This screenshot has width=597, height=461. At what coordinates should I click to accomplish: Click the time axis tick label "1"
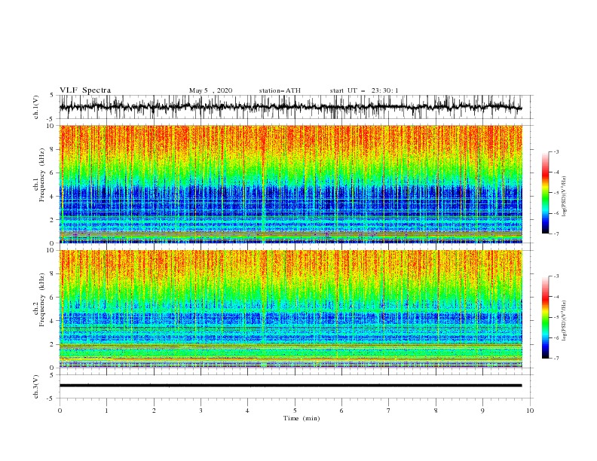tap(106, 411)
